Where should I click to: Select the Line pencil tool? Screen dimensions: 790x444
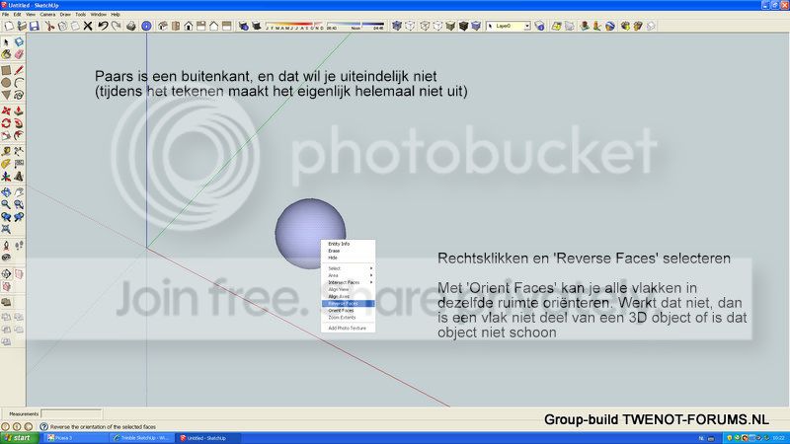click(x=19, y=70)
